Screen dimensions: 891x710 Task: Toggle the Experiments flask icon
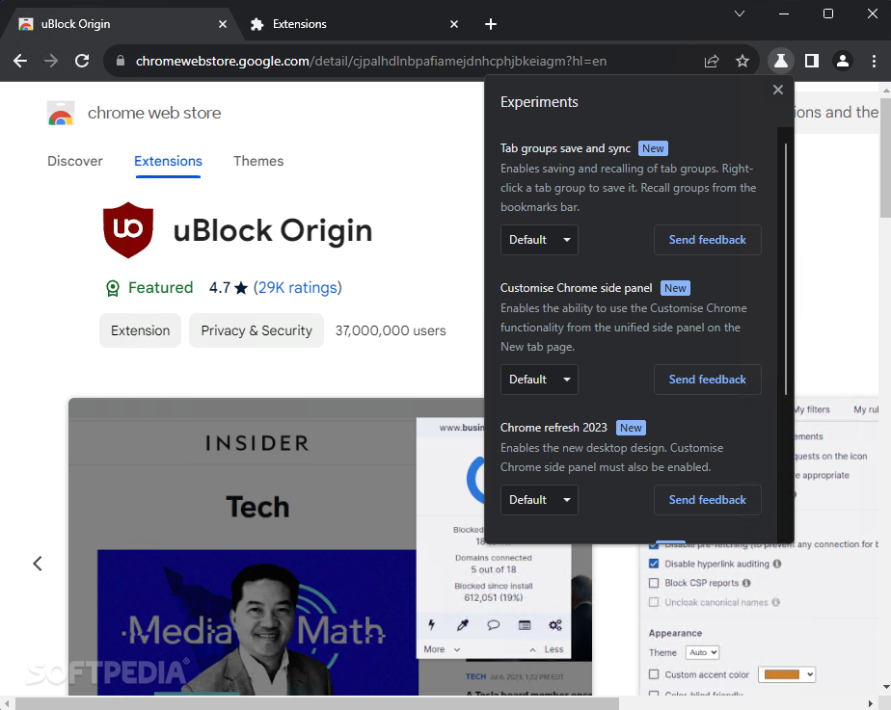[x=781, y=61]
